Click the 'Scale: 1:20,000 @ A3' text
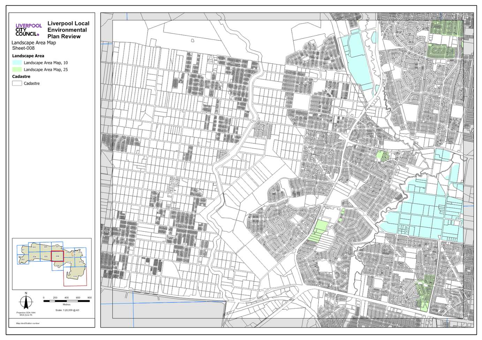This screenshot has height=340, width=482. [x=67, y=310]
